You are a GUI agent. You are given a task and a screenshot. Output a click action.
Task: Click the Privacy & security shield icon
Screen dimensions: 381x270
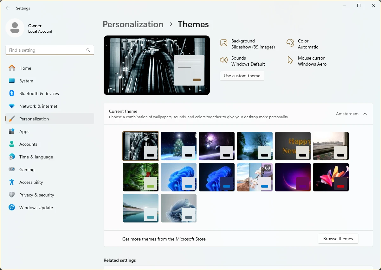12,195
